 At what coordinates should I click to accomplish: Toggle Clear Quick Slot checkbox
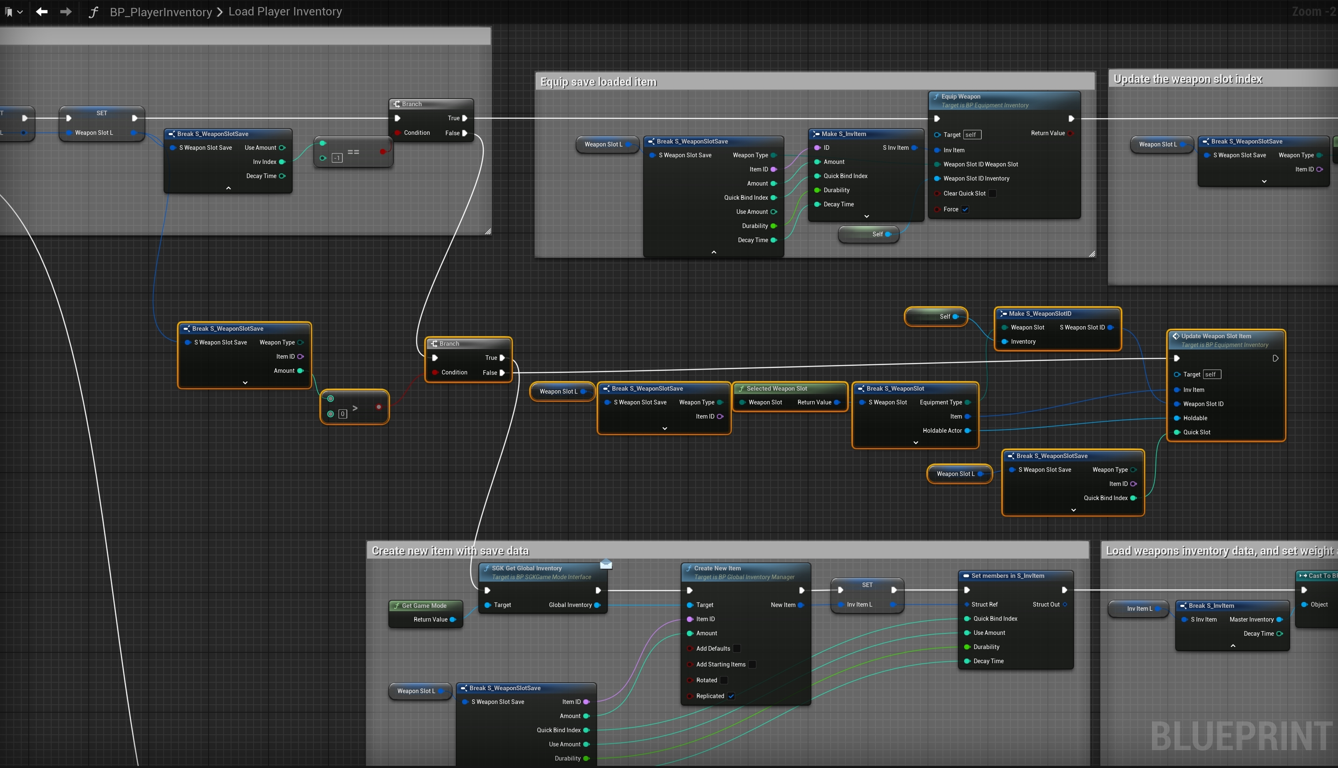(992, 193)
